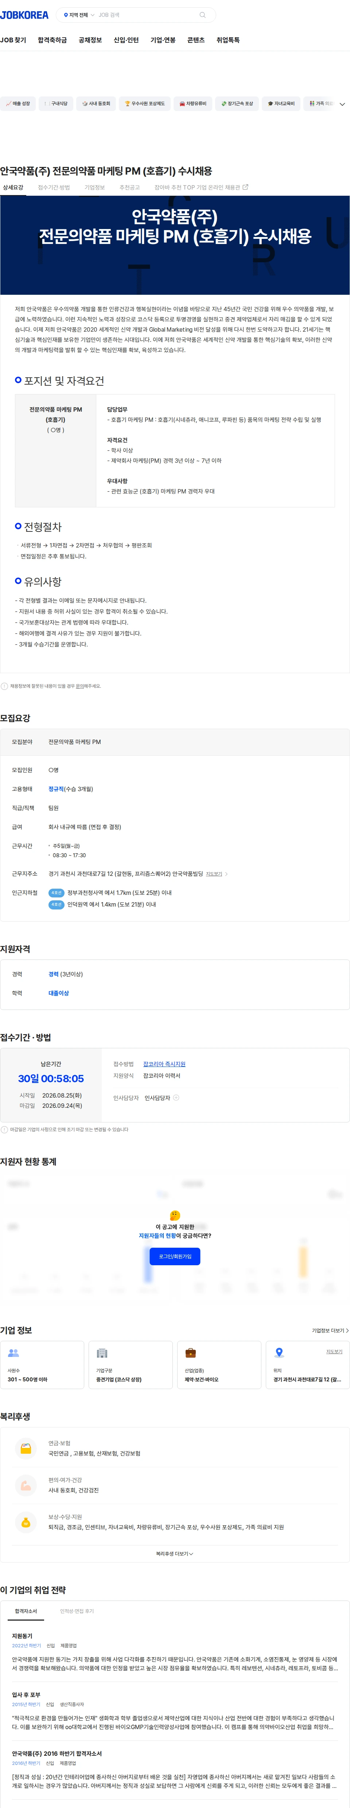Screen dimensions: 350x1808
Task: Switch to the 추천공고 tab
Action: (129, 187)
